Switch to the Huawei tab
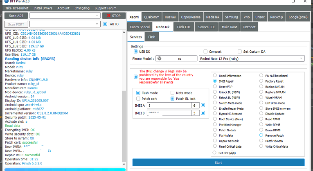The height and width of the screenshot is (171, 313). pos(170,17)
